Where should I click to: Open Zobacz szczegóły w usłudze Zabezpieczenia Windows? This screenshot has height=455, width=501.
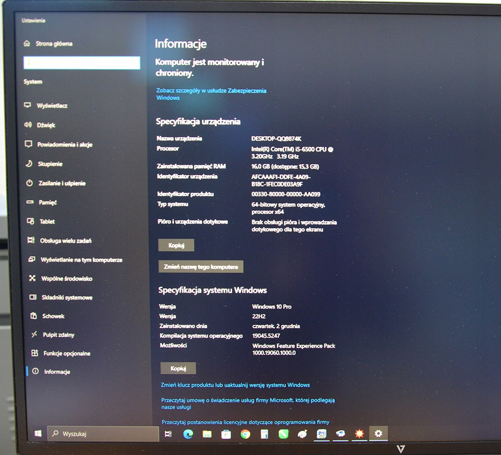point(211,94)
